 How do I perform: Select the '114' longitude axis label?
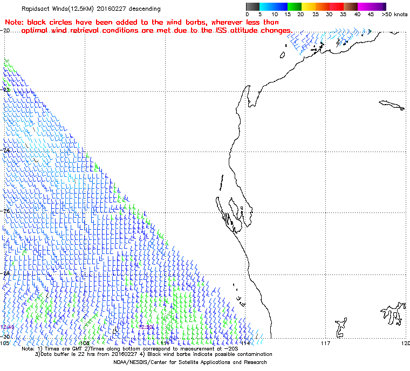click(245, 343)
